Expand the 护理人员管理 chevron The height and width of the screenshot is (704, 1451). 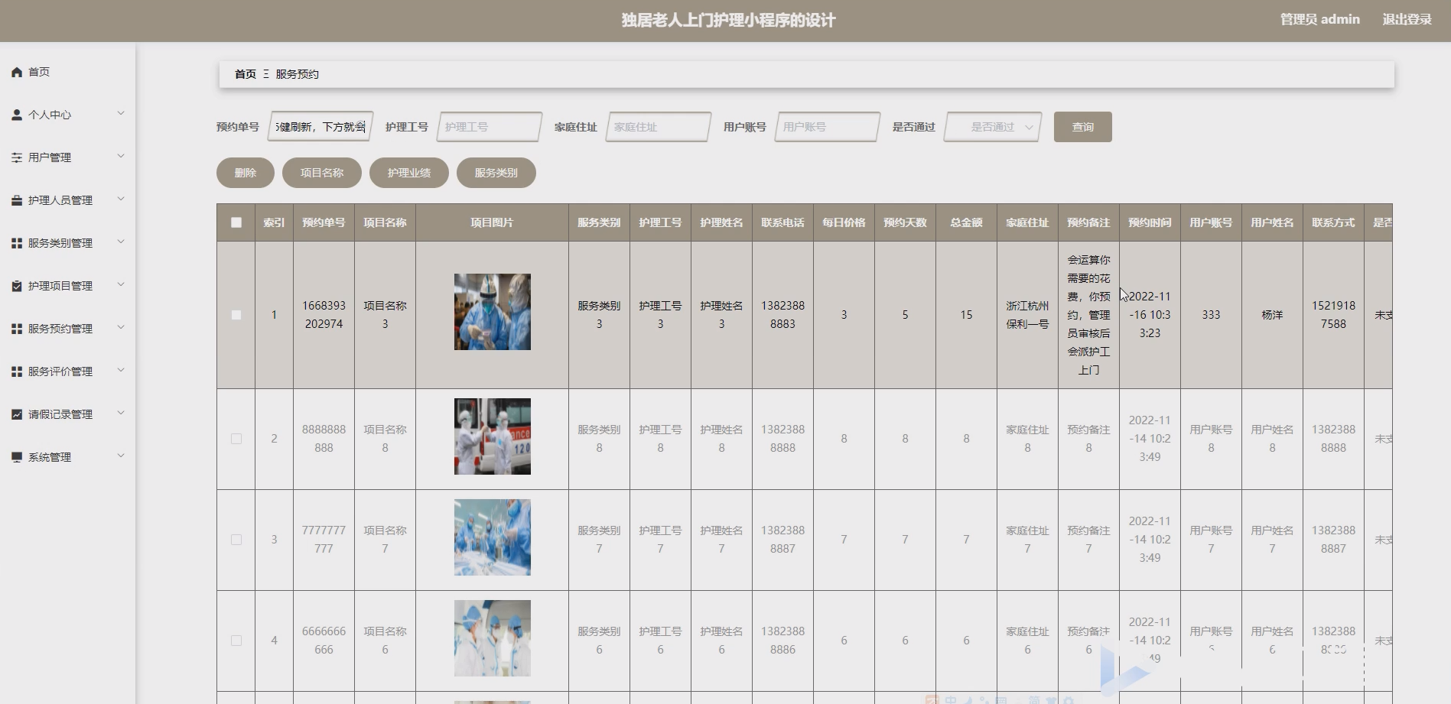tap(121, 200)
